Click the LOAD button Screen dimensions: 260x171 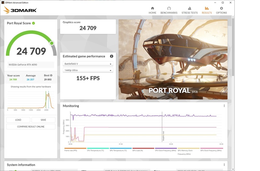(18, 120)
